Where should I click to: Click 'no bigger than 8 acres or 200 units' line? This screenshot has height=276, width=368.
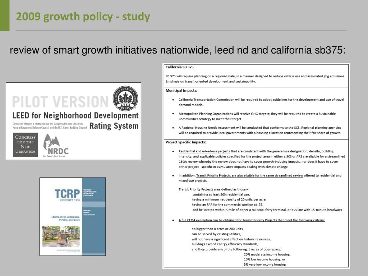pyautogui.click(x=217, y=229)
